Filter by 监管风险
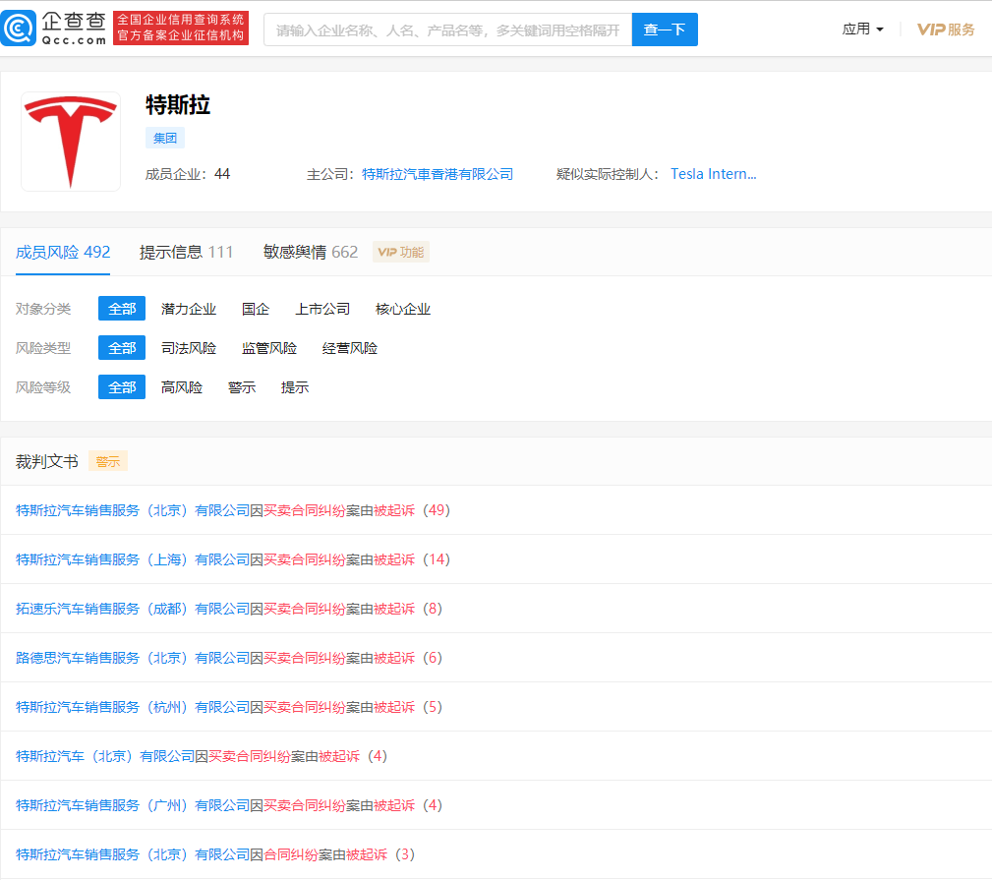Image resolution: width=992 pixels, height=880 pixels. coord(268,348)
